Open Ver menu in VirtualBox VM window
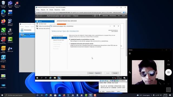Image resolution: width=173 pixels, height=97 pixels. click(x=47, y=10)
